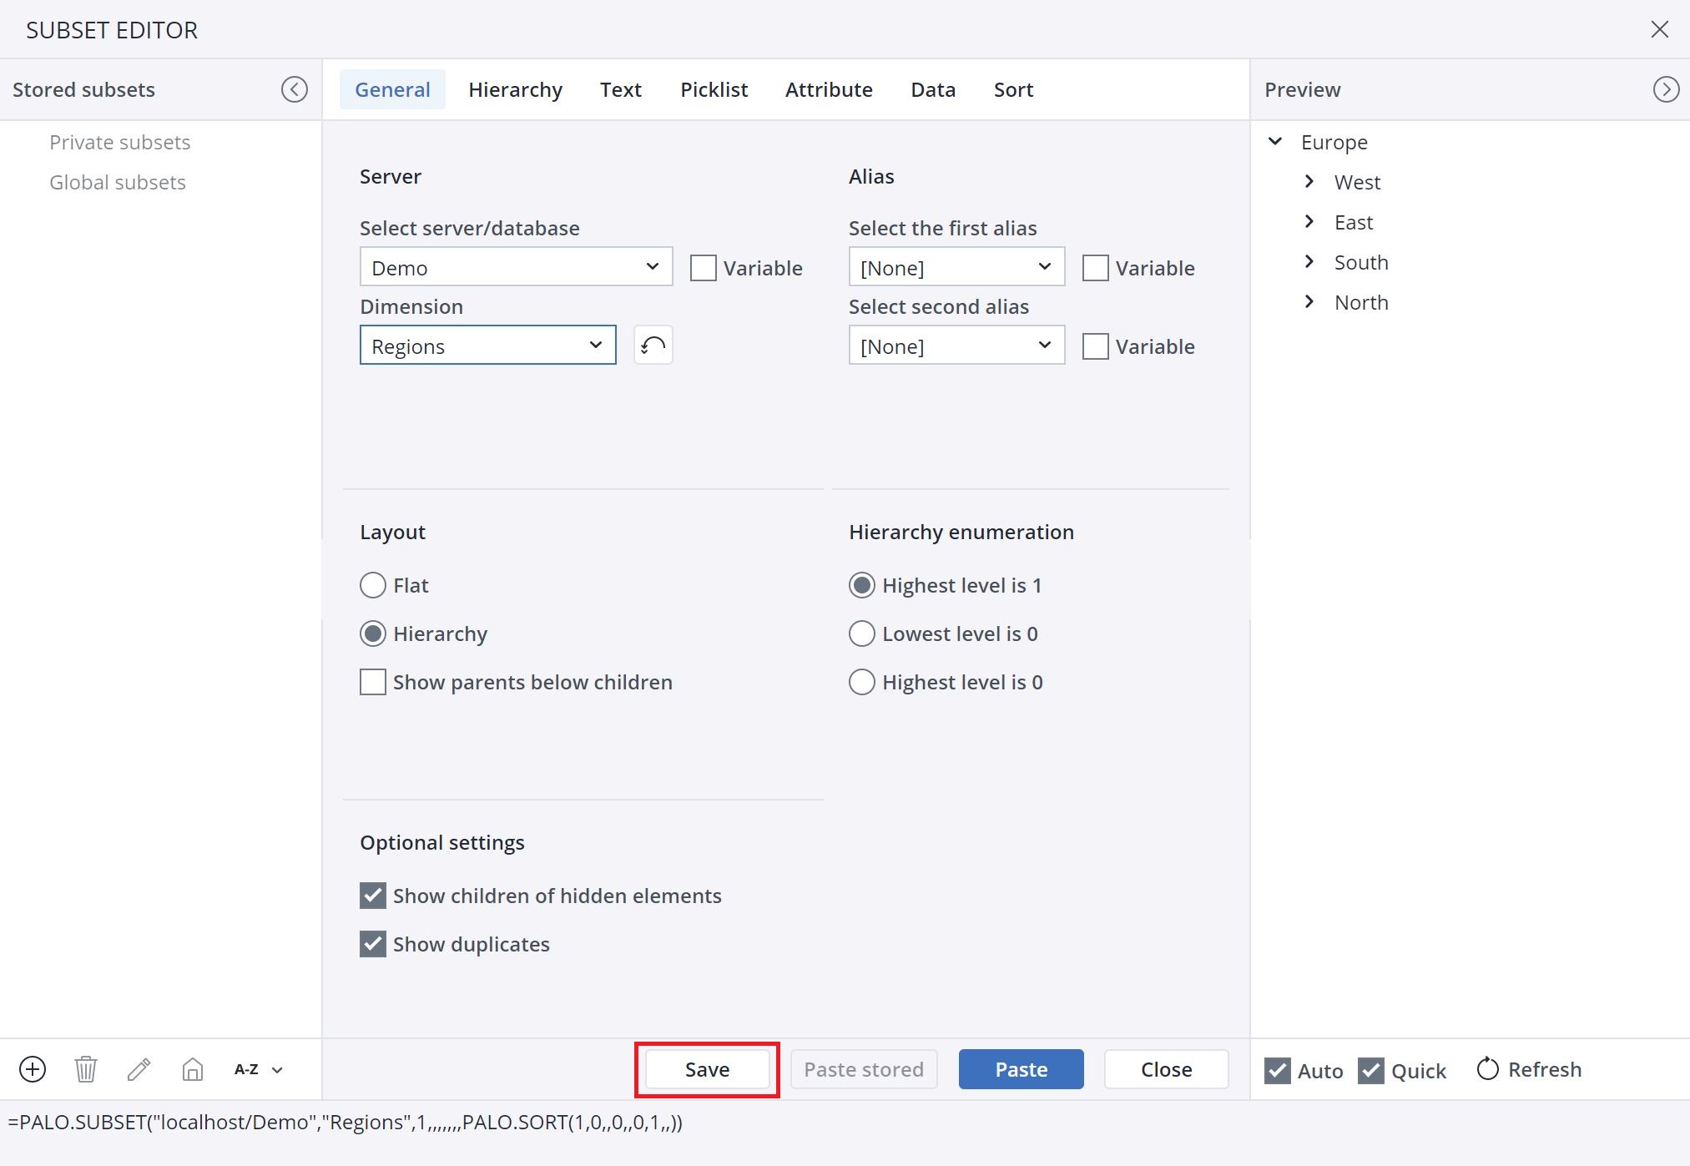
Task: Click the blue Paste button
Action: [1021, 1069]
